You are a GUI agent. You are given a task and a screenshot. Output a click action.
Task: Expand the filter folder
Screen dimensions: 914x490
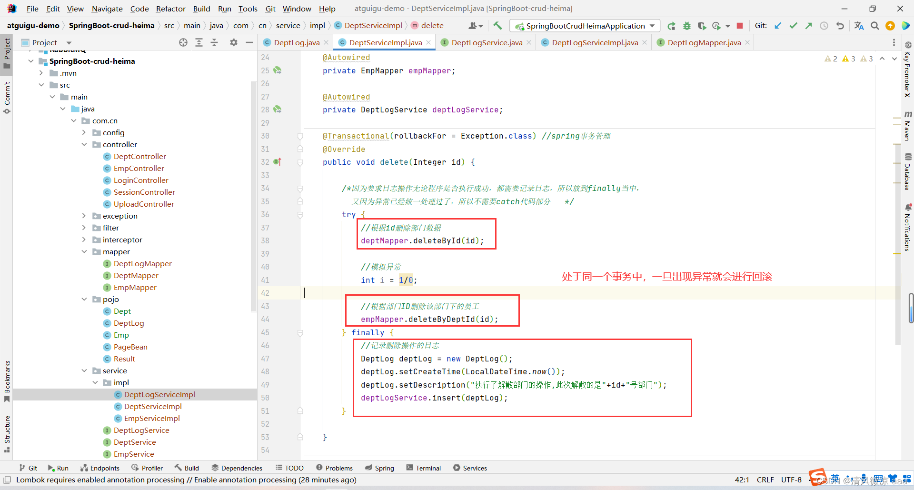pyautogui.click(x=84, y=228)
